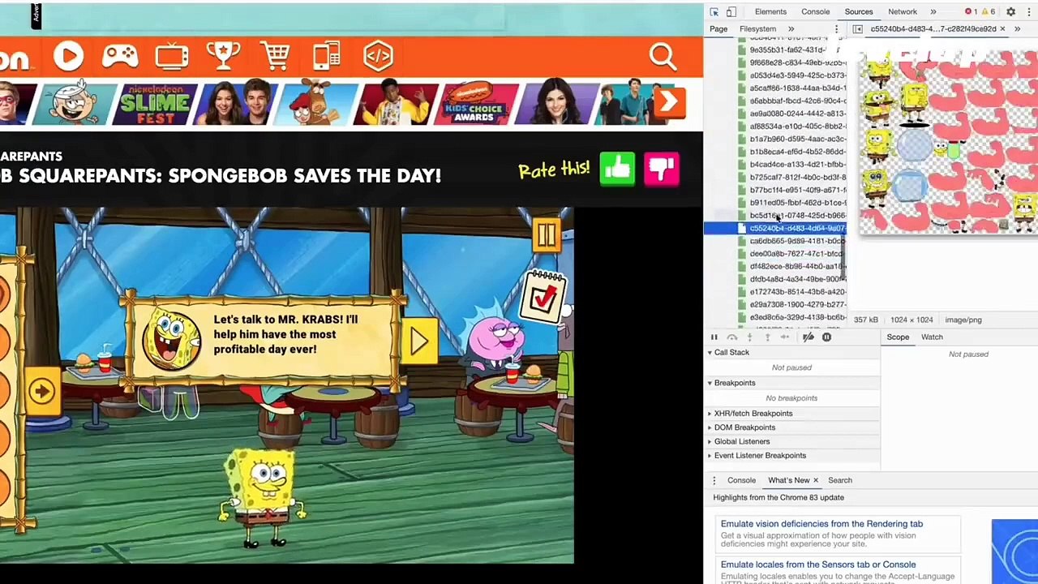Open the drawer Search tab

[840, 480]
